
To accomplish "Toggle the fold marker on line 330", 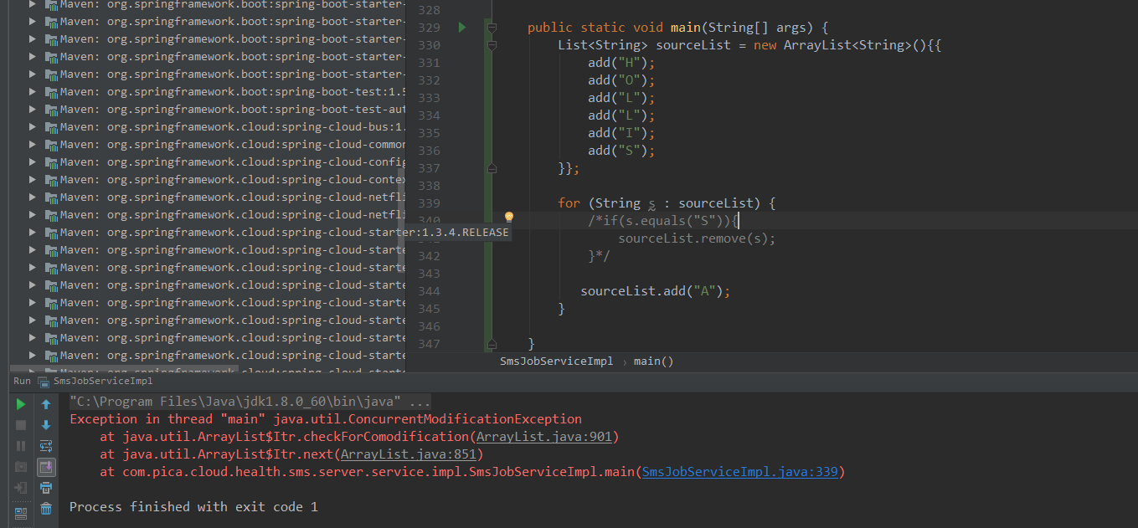I will click(491, 44).
